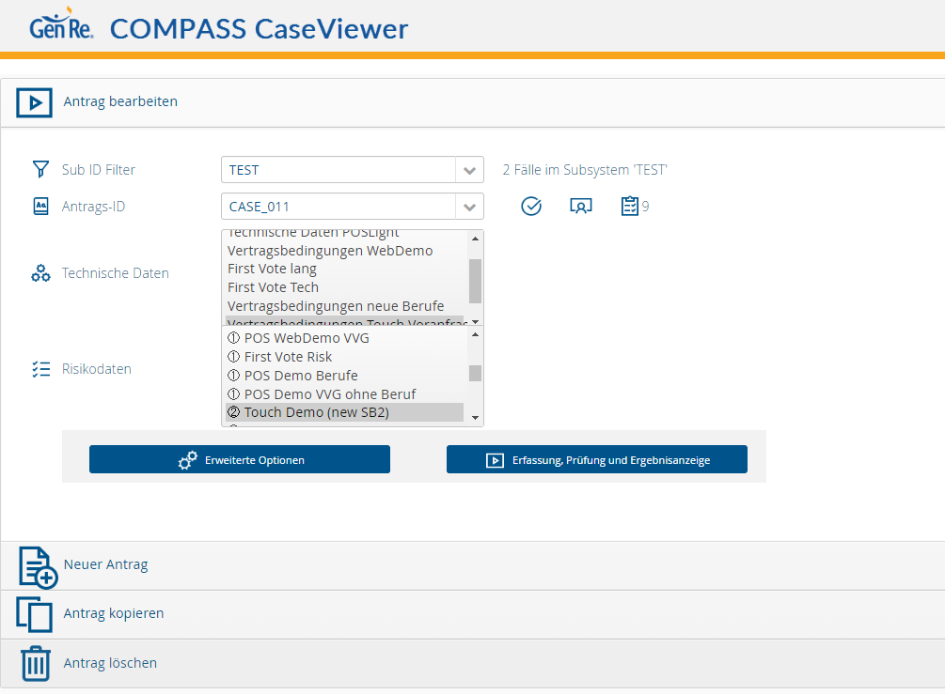Expand the Neuer Antrag section

tap(472, 565)
